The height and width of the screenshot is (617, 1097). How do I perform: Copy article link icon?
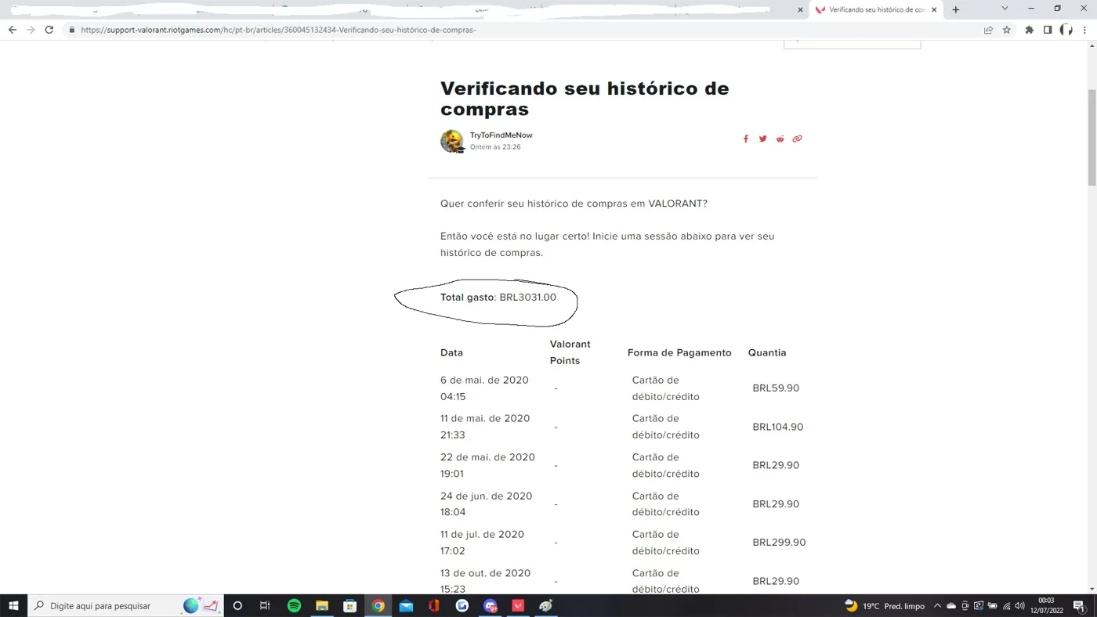797,139
